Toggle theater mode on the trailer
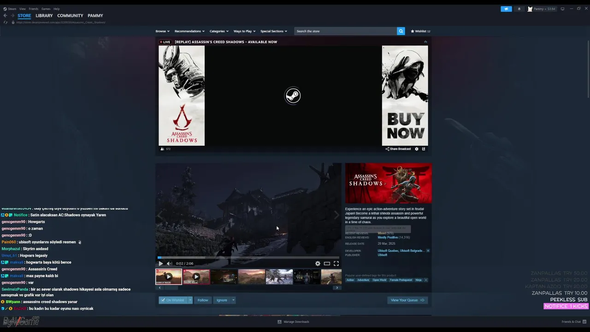This screenshot has height=332, width=590. pyautogui.click(x=327, y=263)
